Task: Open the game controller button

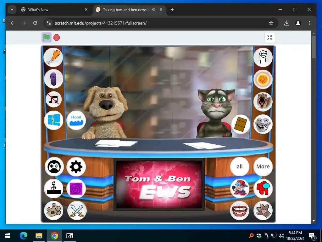Action: click(x=54, y=166)
